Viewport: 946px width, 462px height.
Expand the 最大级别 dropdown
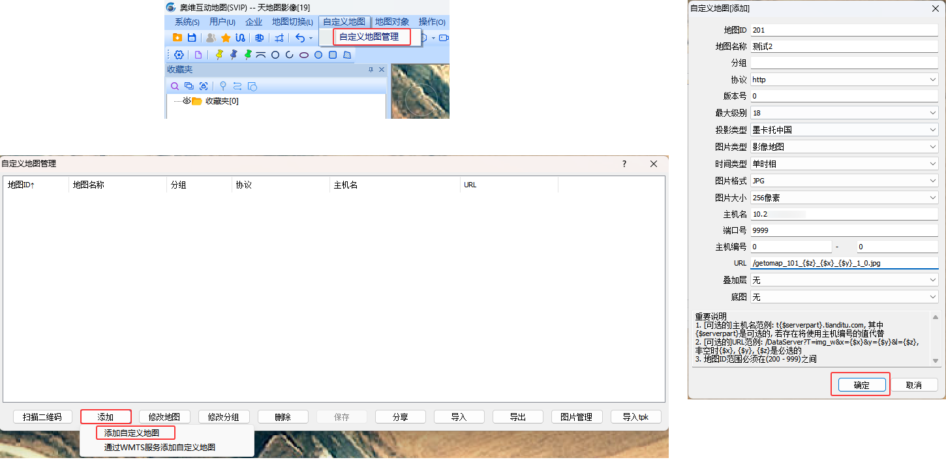pos(933,113)
